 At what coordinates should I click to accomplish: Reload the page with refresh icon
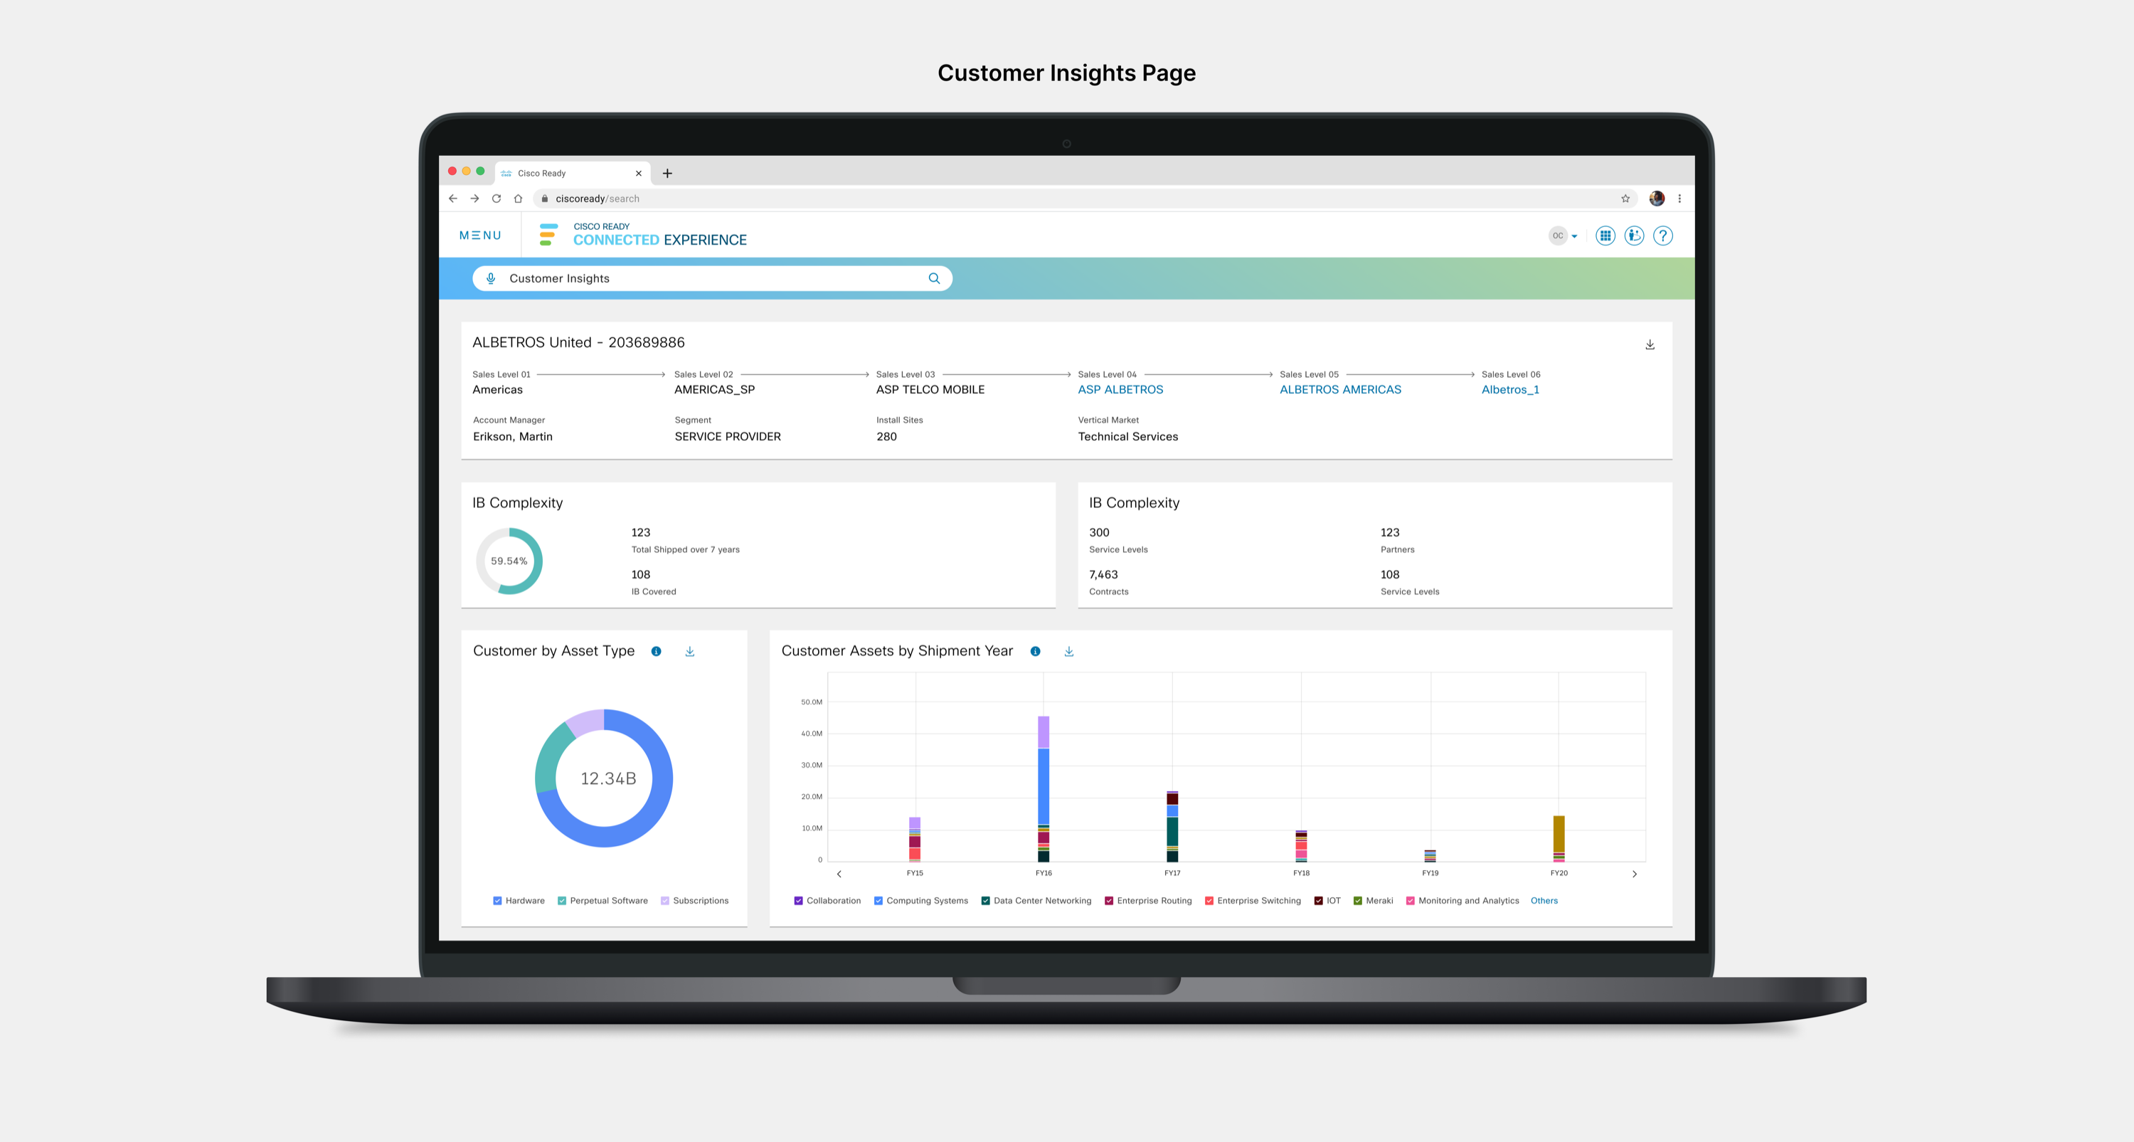pyautogui.click(x=497, y=199)
